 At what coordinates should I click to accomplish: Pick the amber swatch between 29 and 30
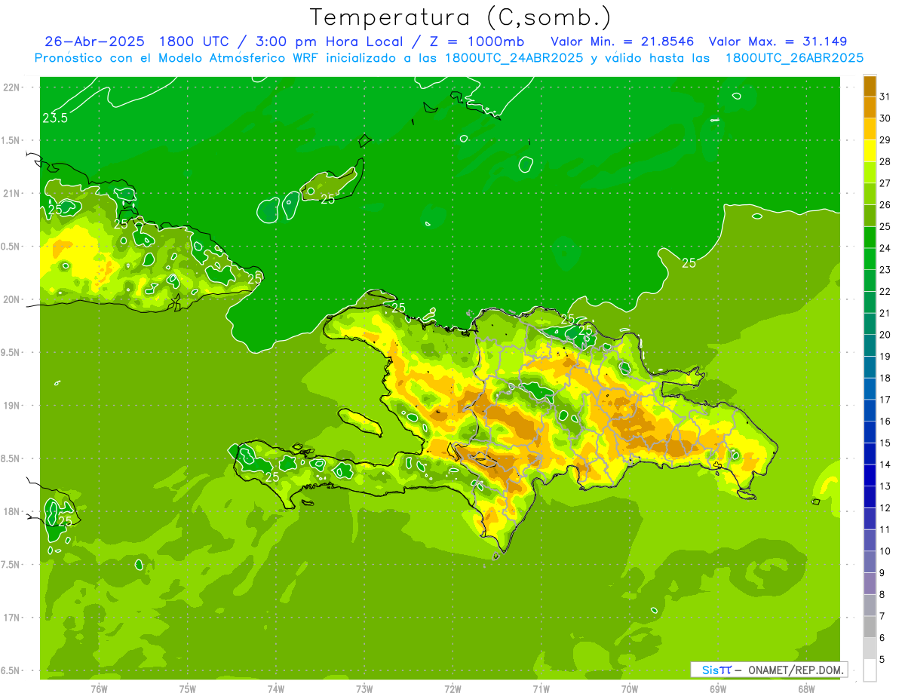(x=870, y=129)
